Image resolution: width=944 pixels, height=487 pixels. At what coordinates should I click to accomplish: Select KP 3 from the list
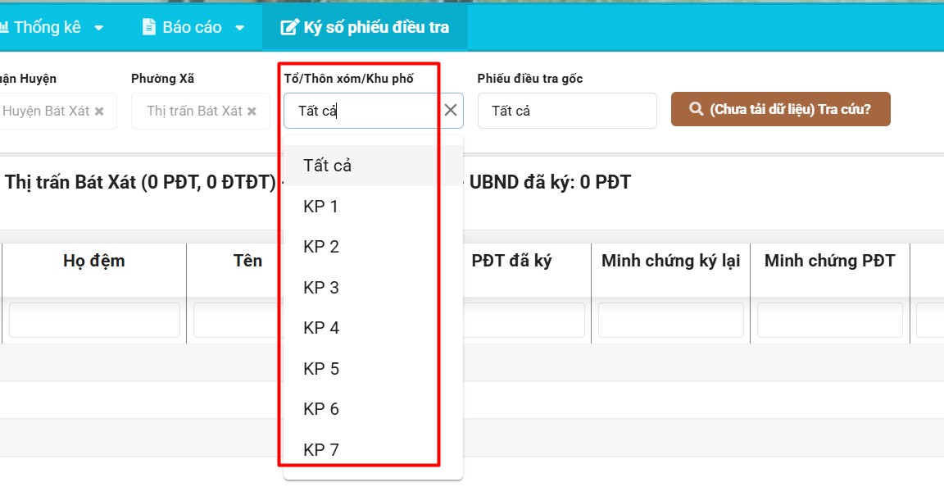(x=321, y=288)
